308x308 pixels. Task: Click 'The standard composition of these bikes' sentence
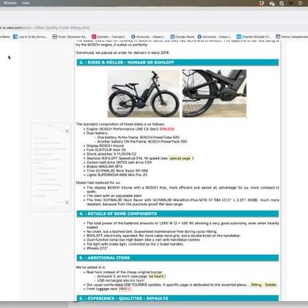click(x=120, y=124)
